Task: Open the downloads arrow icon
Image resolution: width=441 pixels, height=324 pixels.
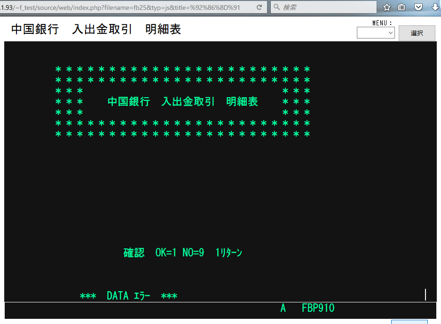Action: click(x=434, y=8)
